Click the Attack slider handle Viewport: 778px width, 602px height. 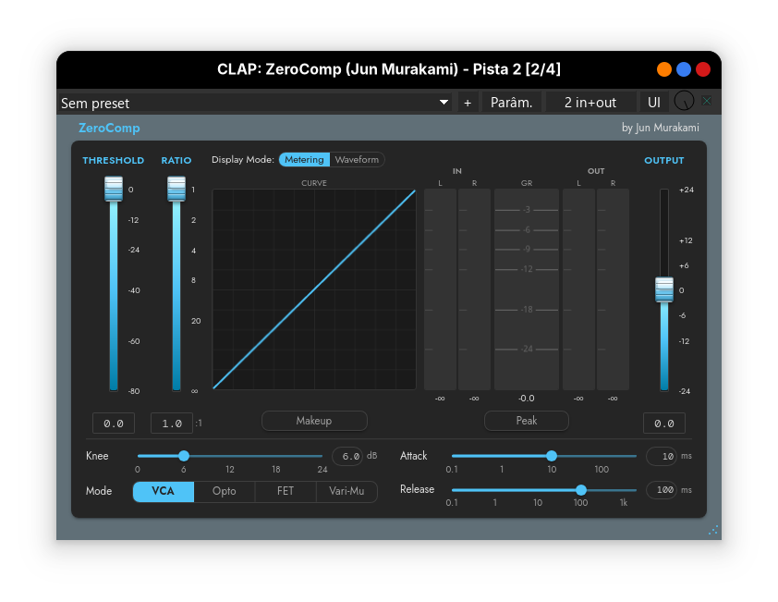tap(552, 456)
